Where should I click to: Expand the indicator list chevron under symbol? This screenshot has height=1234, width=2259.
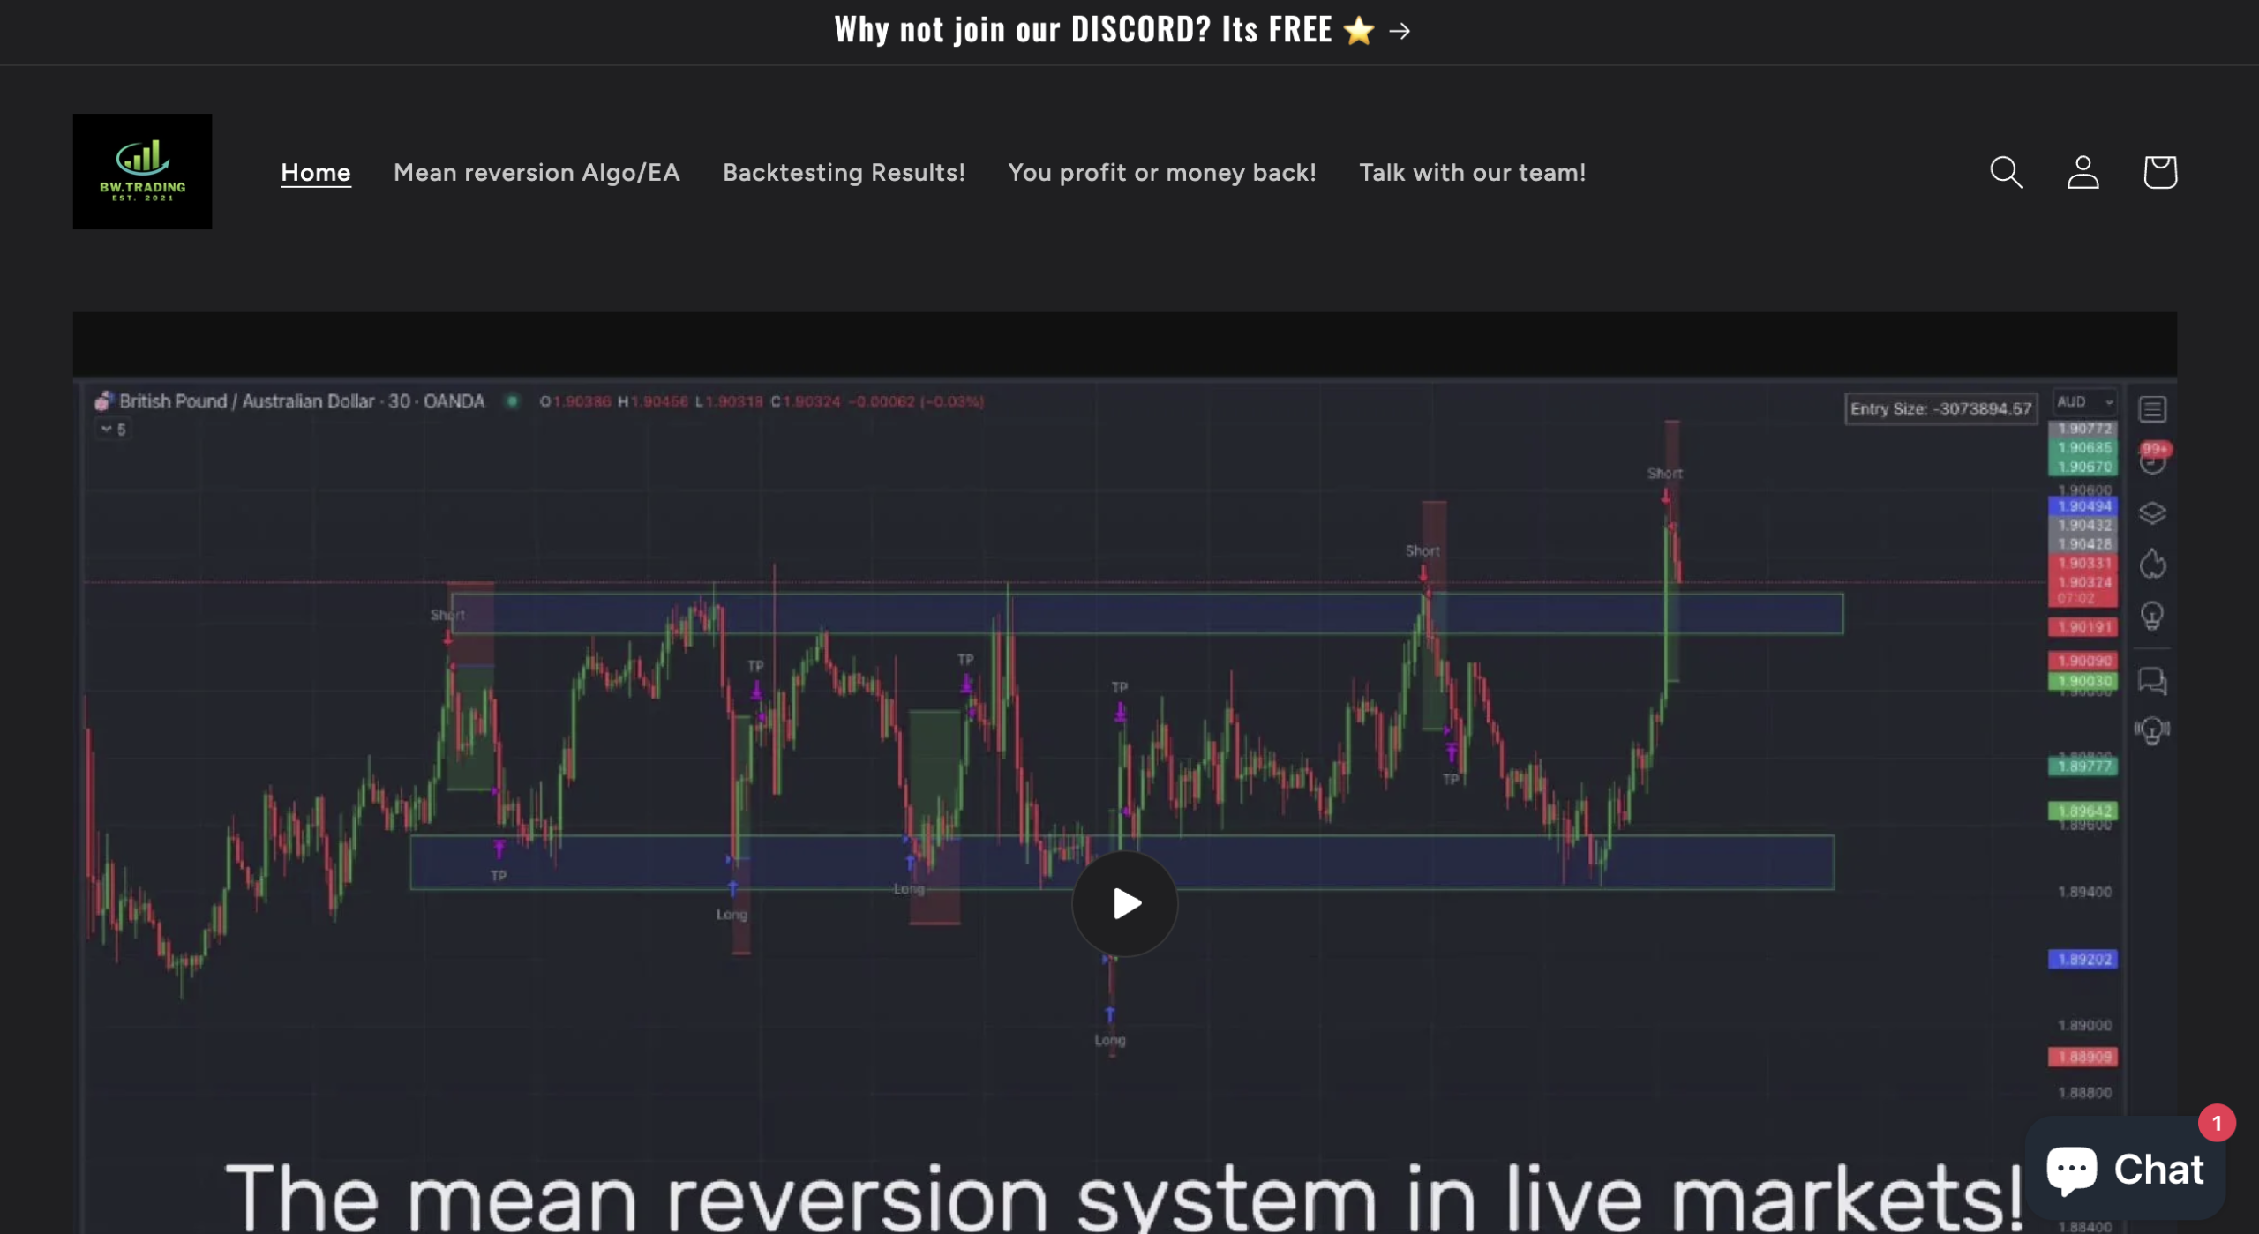coord(106,430)
